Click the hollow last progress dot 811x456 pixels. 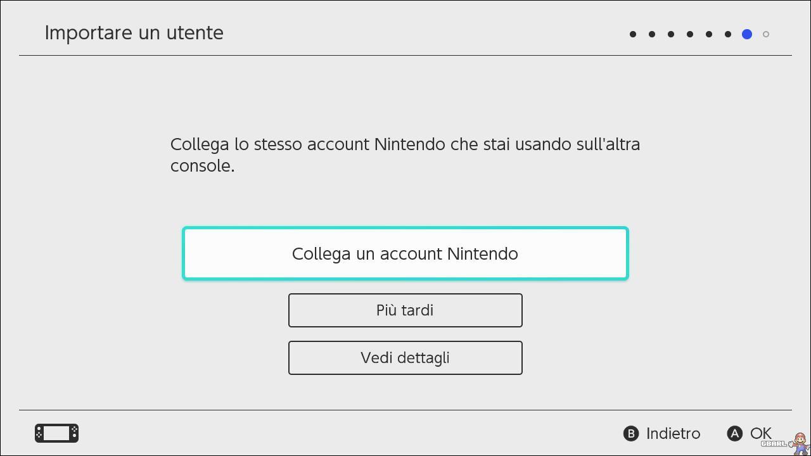[x=766, y=34]
